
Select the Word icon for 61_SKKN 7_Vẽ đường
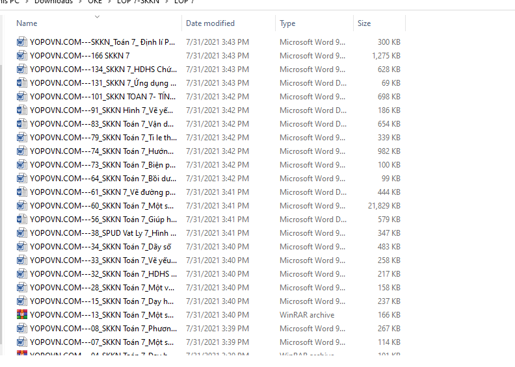coord(21,192)
